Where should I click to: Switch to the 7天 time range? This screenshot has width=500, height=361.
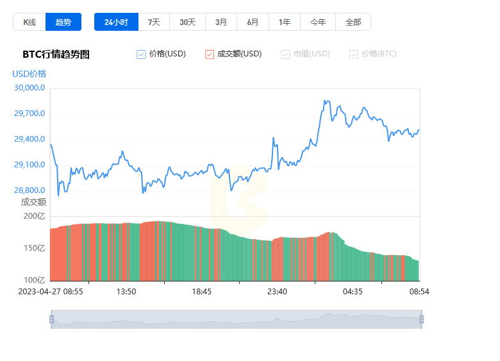154,22
